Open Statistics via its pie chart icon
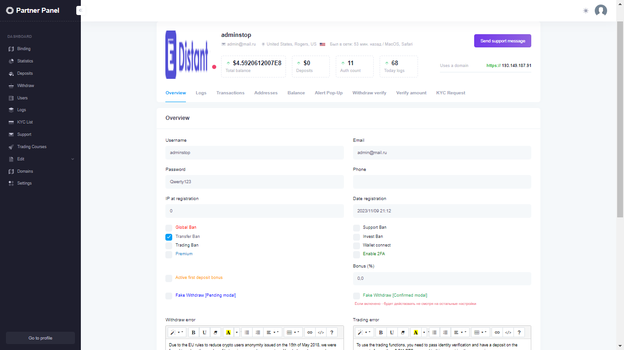Screen dimensions: 624x350 [x=11, y=61]
